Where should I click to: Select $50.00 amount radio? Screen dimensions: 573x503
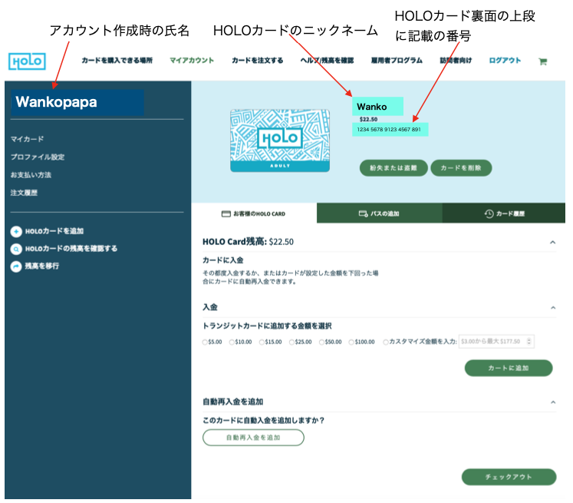tap(321, 342)
